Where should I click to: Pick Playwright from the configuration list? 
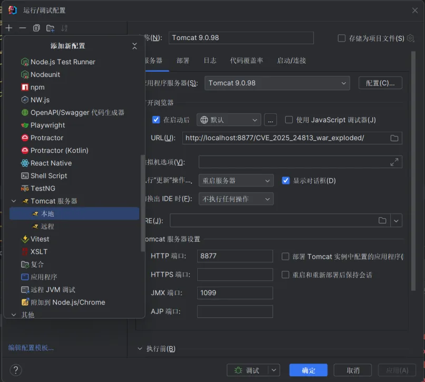click(x=74, y=125)
